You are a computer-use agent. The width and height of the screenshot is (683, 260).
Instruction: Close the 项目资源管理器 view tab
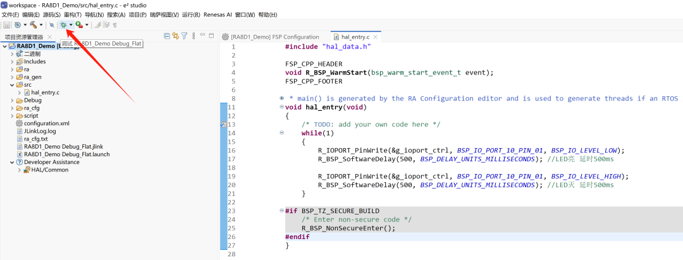[49, 37]
